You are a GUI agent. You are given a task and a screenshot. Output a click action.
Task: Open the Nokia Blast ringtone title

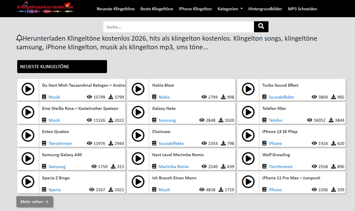(163, 85)
